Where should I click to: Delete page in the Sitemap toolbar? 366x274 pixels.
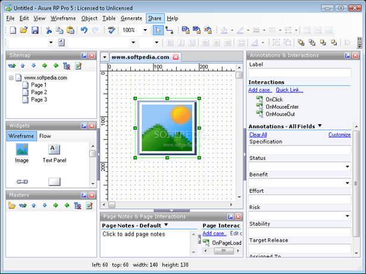[67, 66]
